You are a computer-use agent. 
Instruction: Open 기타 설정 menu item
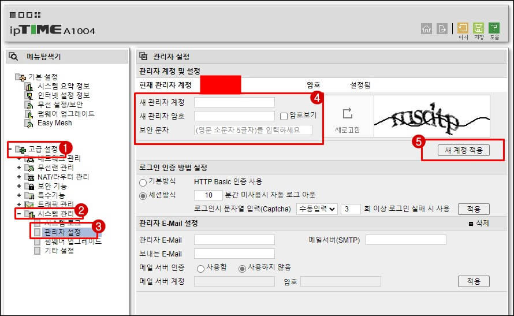59,251
